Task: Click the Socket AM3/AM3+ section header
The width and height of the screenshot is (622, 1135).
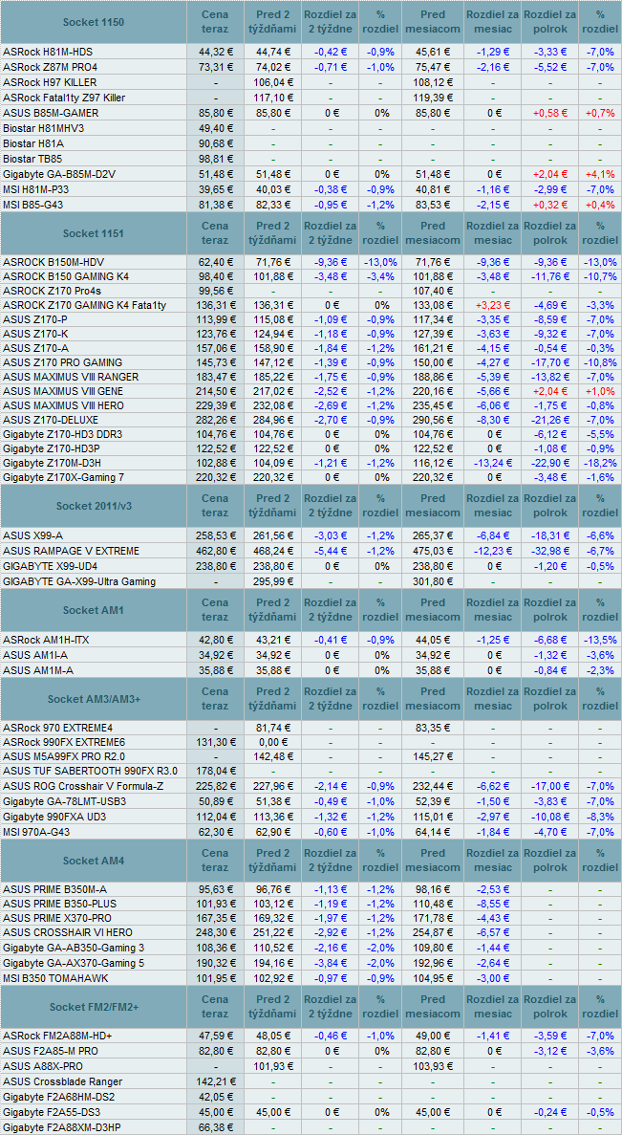Action: [94, 700]
